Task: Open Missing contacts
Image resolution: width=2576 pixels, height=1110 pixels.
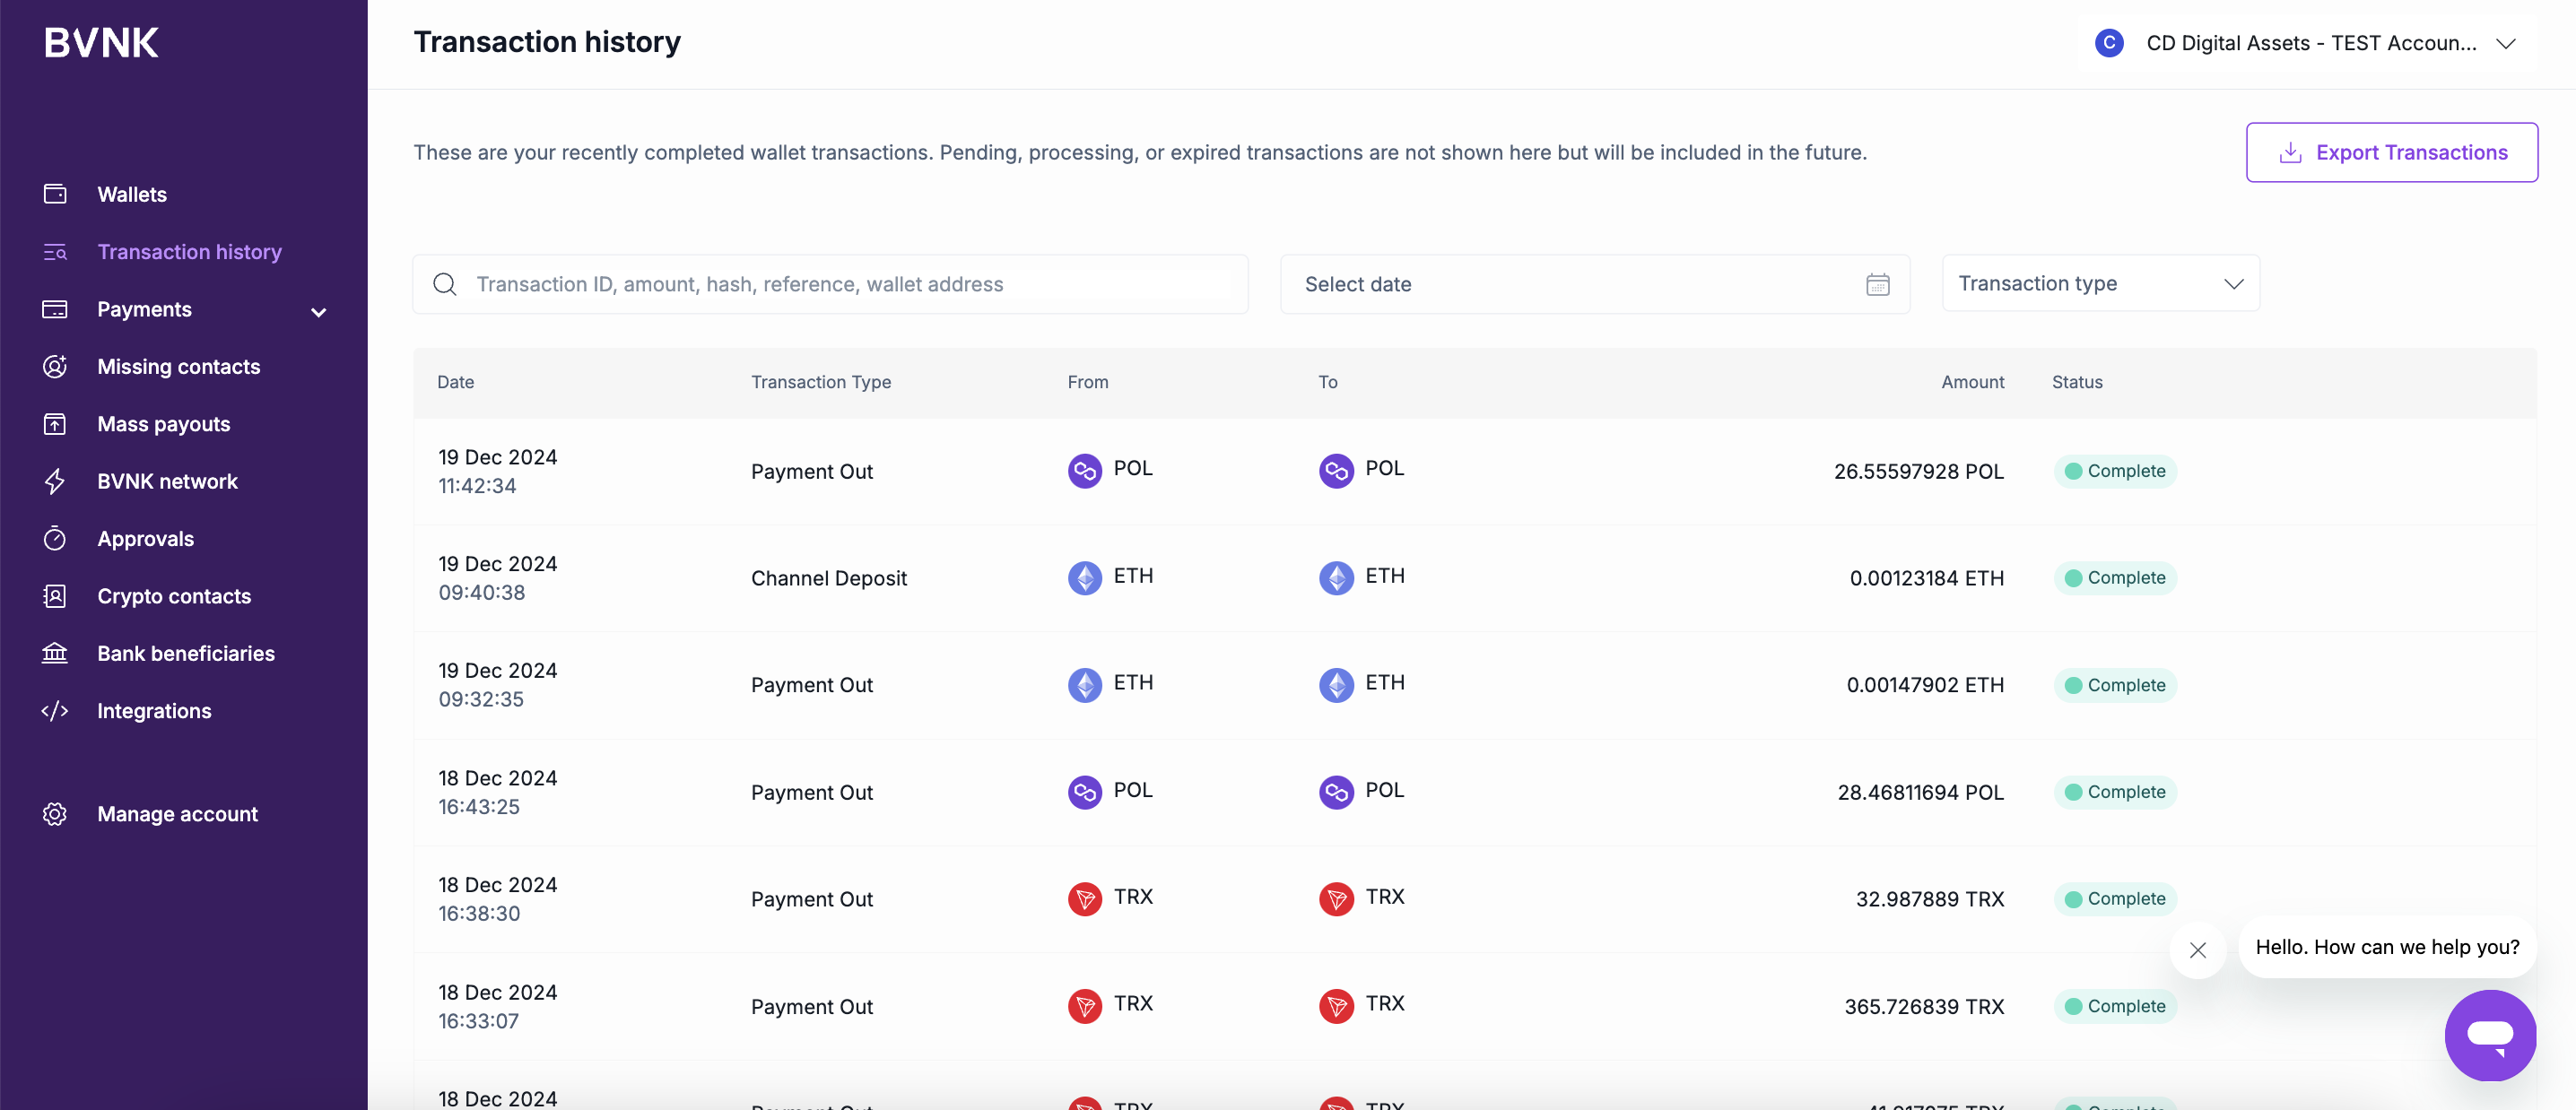Action: [178, 366]
